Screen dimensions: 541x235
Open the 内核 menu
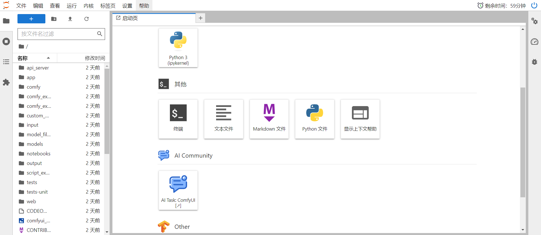click(x=88, y=6)
